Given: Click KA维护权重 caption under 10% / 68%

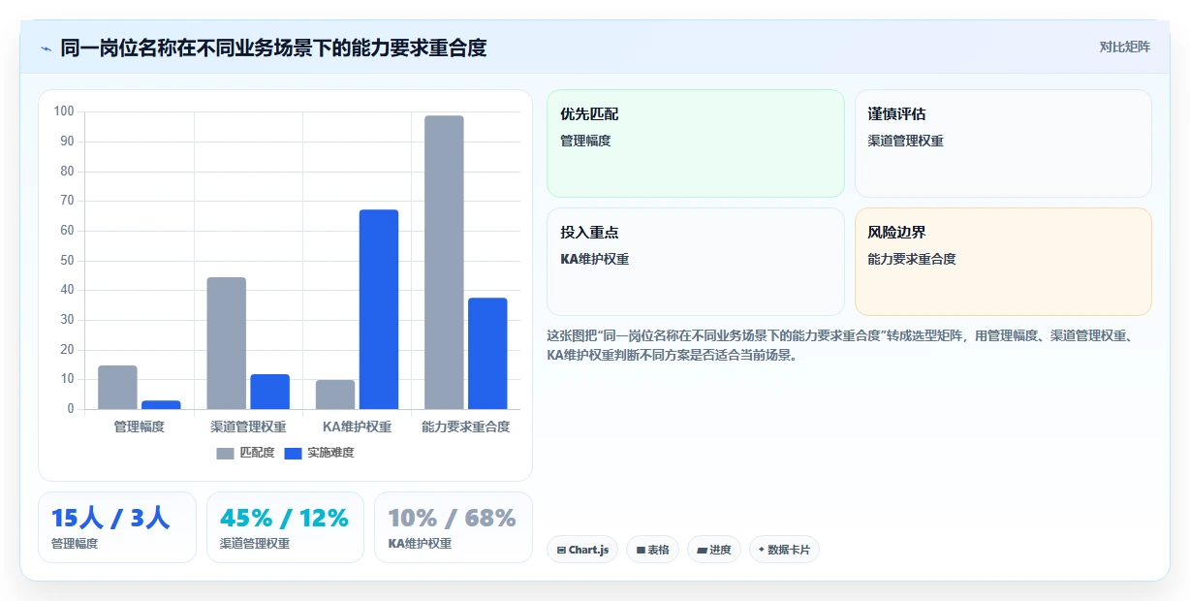Looking at the screenshot, I should pyautogui.click(x=420, y=544).
